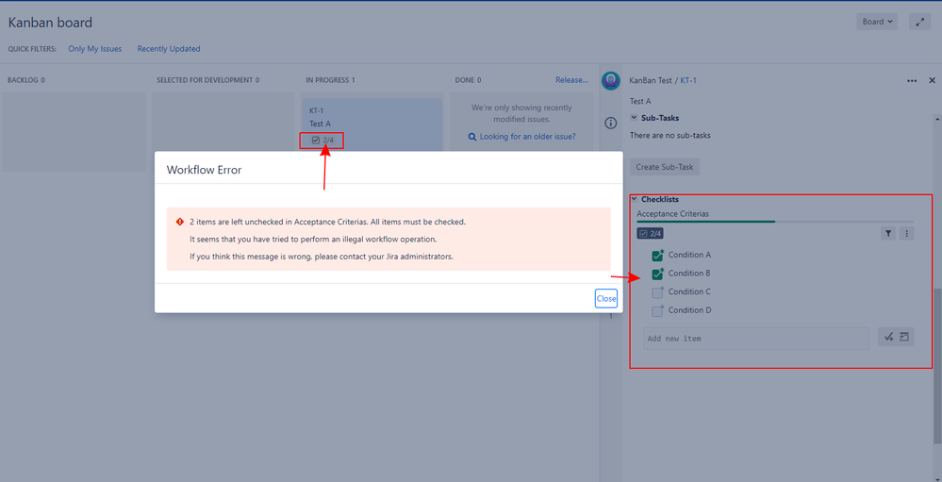Screen dimensions: 942x482
Task: Click the Acceptance Criterias checklist title
Action: click(x=673, y=213)
